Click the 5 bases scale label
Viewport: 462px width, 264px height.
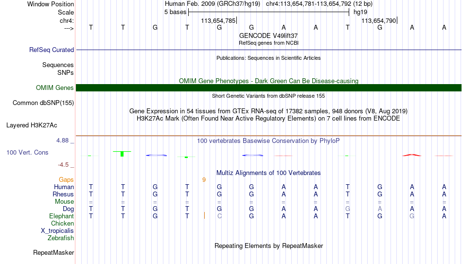point(175,12)
